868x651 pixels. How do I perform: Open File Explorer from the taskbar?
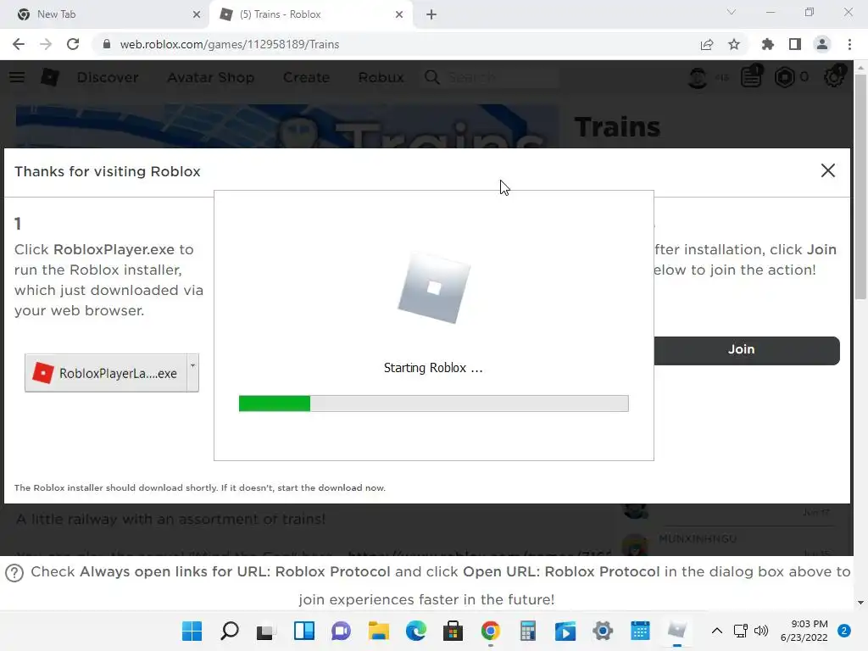point(379,631)
